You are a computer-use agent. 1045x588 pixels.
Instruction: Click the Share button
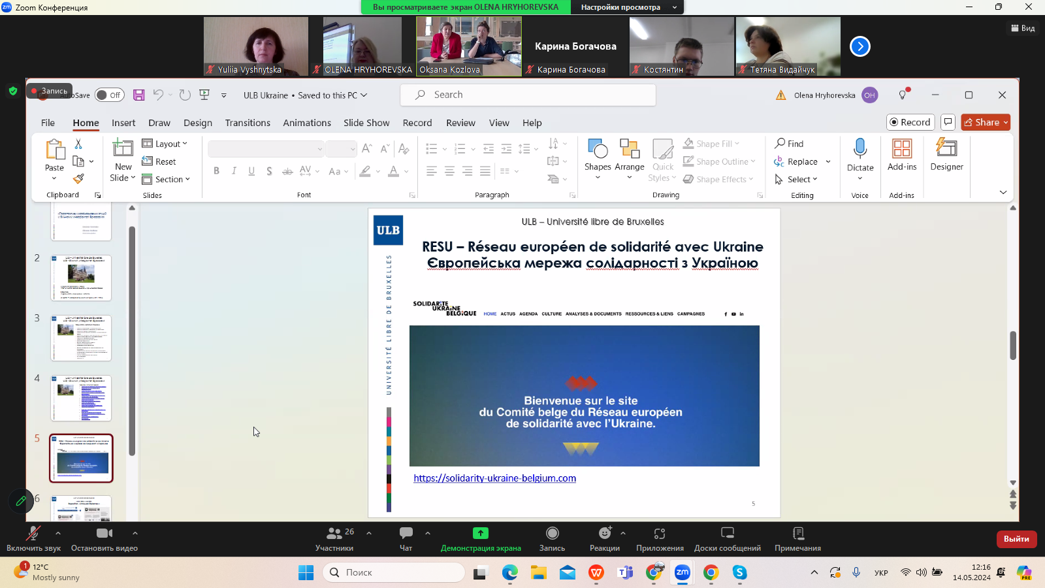click(985, 122)
